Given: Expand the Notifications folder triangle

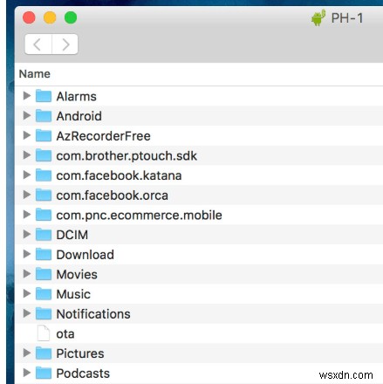Looking at the screenshot, I should pyautogui.click(x=27, y=313).
